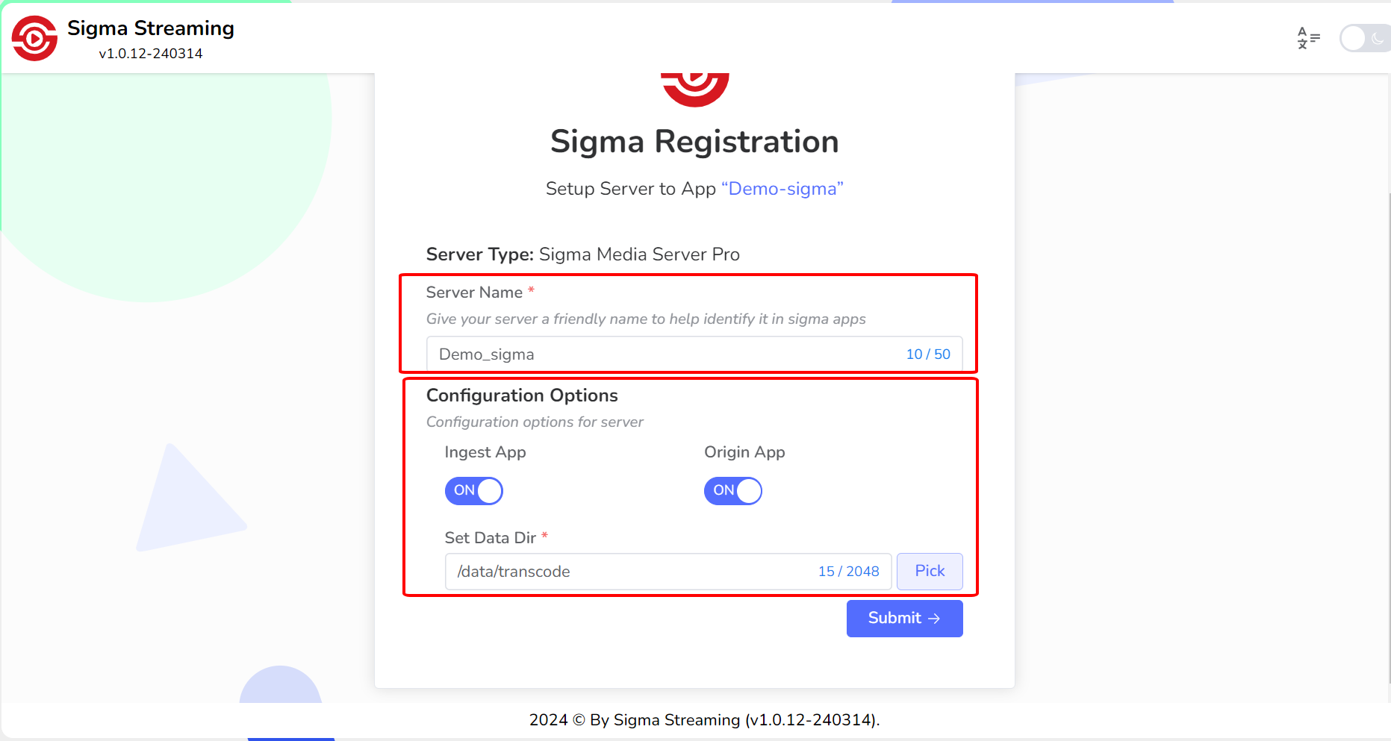Click the 15 / 2048 character counter
The width and height of the screenshot is (1391, 741).
click(848, 572)
